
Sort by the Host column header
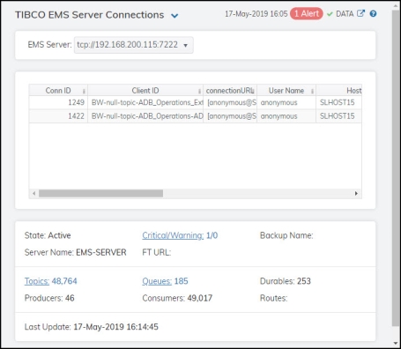(339, 91)
